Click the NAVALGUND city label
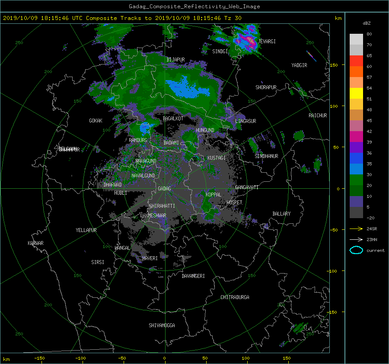Viewport: 389px width, 364px height. [x=143, y=176]
